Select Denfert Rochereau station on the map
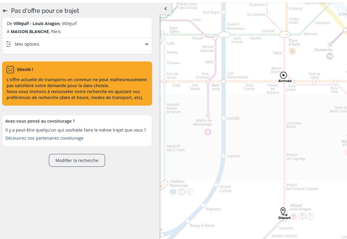The height and width of the screenshot is (239, 347). [x=224, y=35]
